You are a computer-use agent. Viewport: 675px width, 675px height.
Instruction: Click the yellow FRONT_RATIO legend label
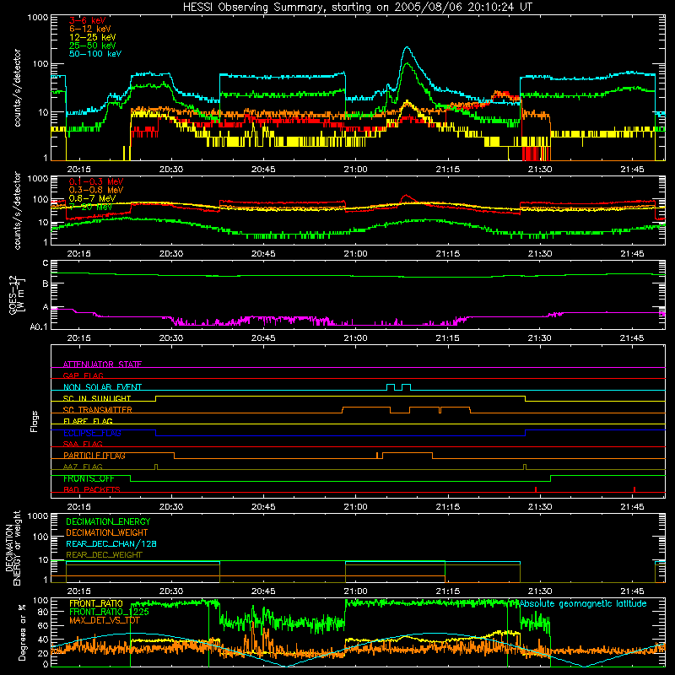point(96,603)
